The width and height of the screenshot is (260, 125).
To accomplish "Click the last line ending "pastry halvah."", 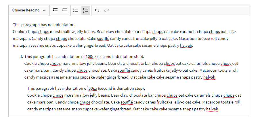I will 123,109.
